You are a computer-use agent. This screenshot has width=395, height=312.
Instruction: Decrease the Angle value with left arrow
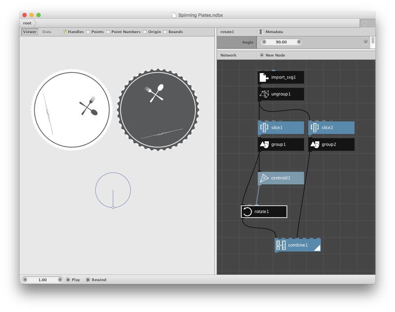point(264,42)
